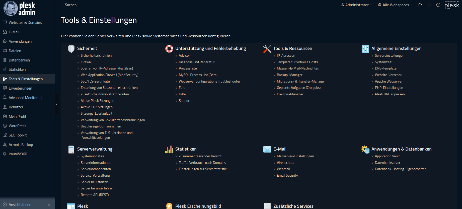The image size is (462, 209).
Task: Open the Firewall settings link
Action: tap(87, 62)
